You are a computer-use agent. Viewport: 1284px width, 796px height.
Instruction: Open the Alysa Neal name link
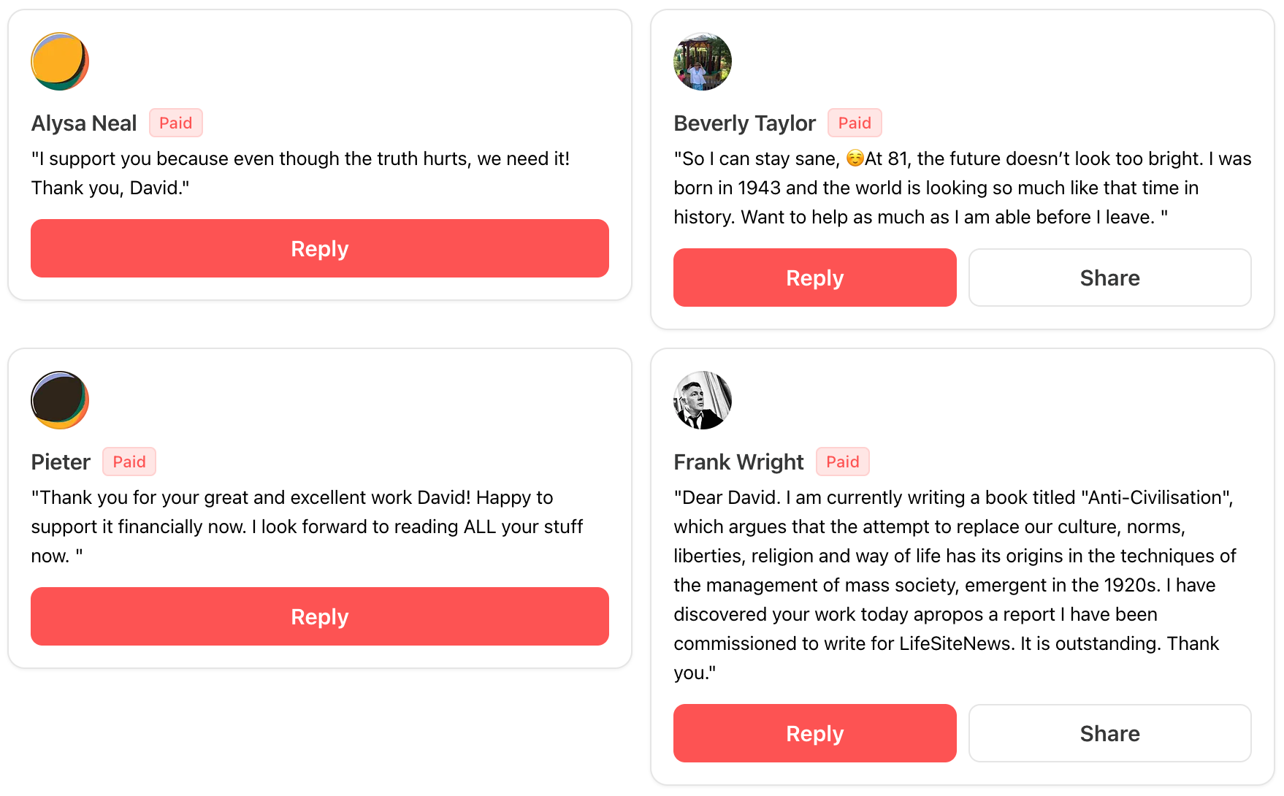84,123
